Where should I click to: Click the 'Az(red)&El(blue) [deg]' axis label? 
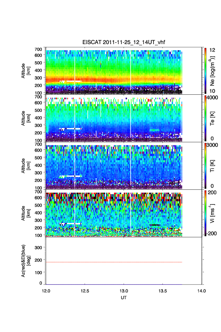point(26,261)
